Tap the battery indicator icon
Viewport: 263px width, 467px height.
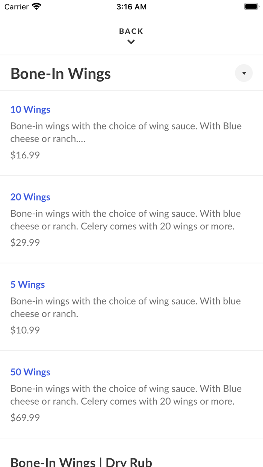point(250,6)
